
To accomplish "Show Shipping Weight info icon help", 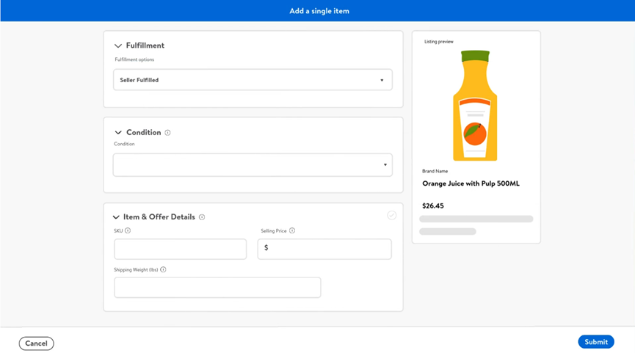I will [x=163, y=270].
